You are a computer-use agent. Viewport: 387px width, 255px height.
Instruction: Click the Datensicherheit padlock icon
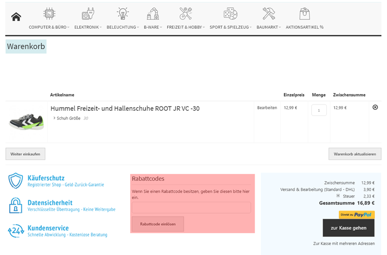[x=16, y=205]
